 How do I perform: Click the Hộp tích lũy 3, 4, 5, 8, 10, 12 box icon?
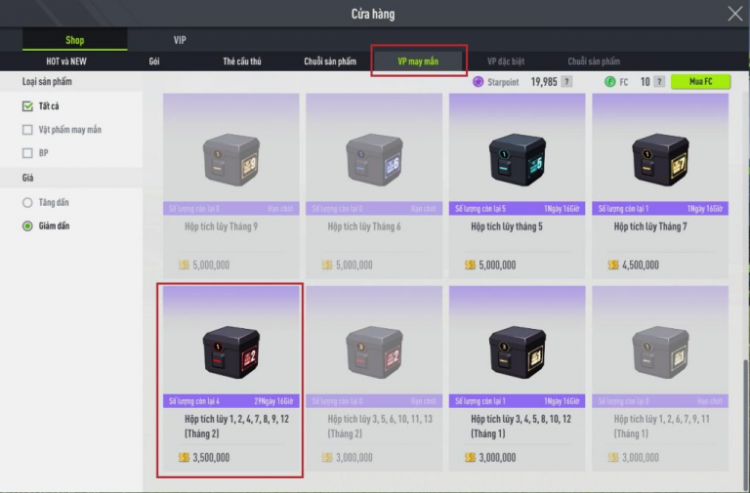[517, 352]
